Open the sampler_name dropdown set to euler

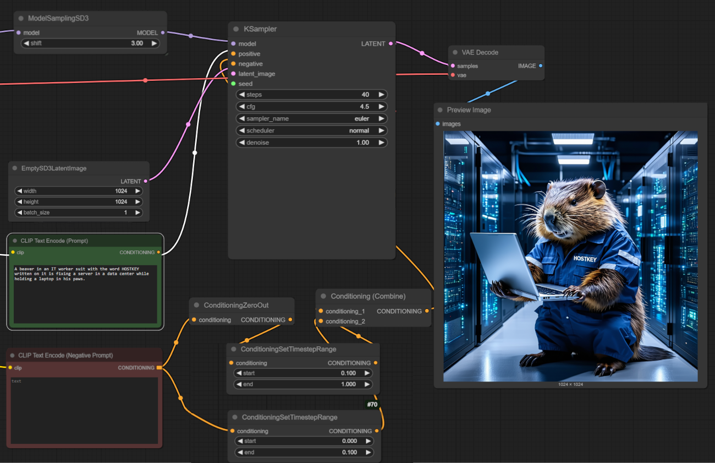pyautogui.click(x=311, y=119)
